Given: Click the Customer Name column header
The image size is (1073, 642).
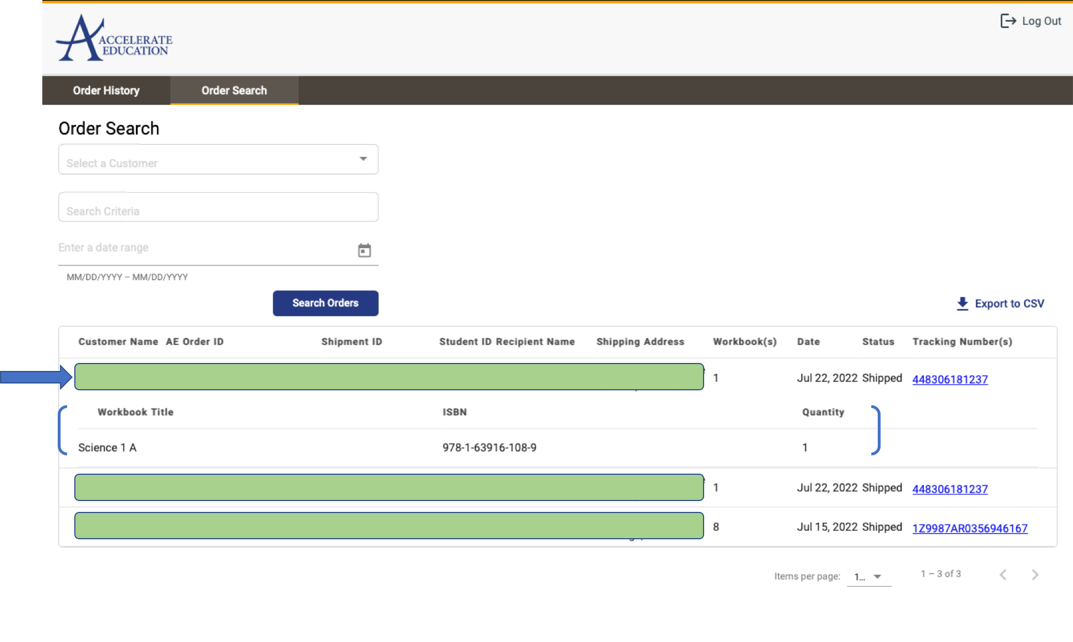Looking at the screenshot, I should point(118,342).
